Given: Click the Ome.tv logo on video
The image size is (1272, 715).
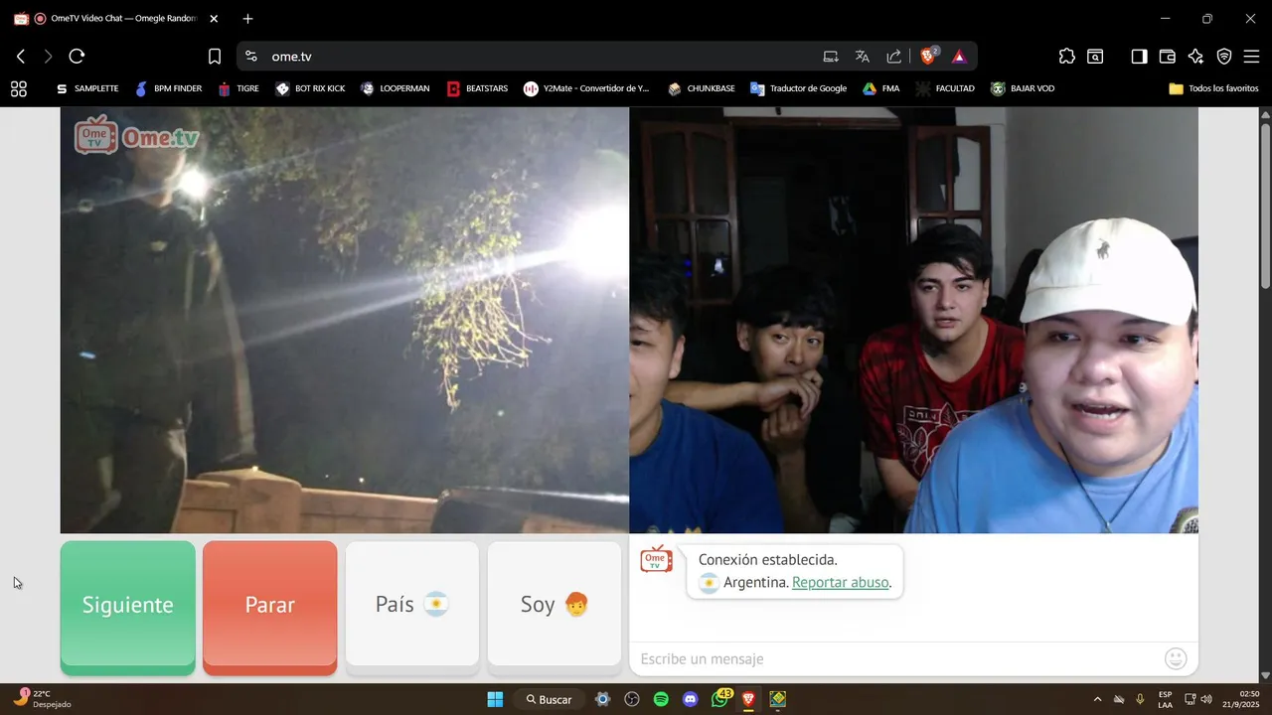Looking at the screenshot, I should point(136,136).
